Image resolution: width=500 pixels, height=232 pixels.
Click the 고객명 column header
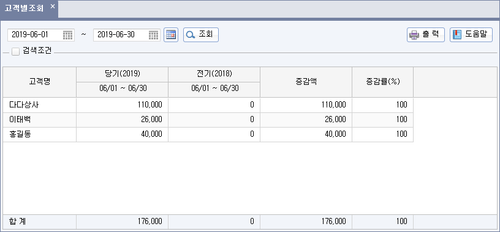[40, 82]
